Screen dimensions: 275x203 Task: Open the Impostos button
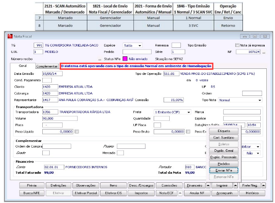141,193
